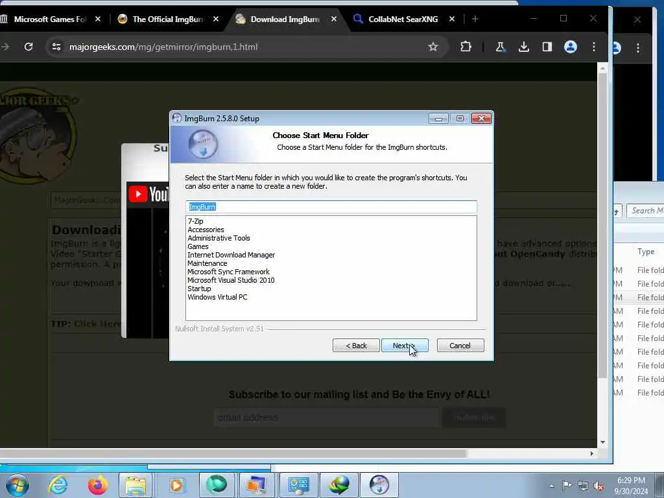
Task: Click Next in ImgBurn Setup
Action: point(405,346)
